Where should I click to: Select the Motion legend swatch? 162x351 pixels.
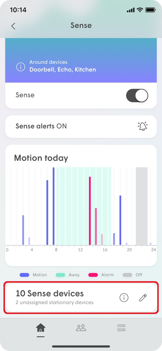[25, 275]
